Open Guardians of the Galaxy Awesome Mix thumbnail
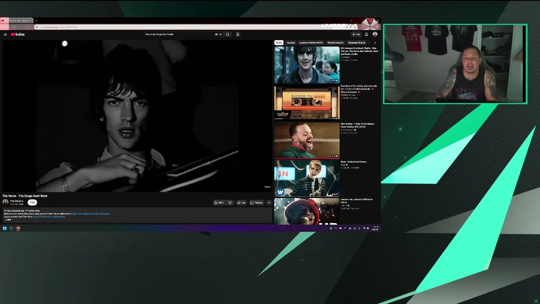This screenshot has width=540, height=304. point(307,103)
